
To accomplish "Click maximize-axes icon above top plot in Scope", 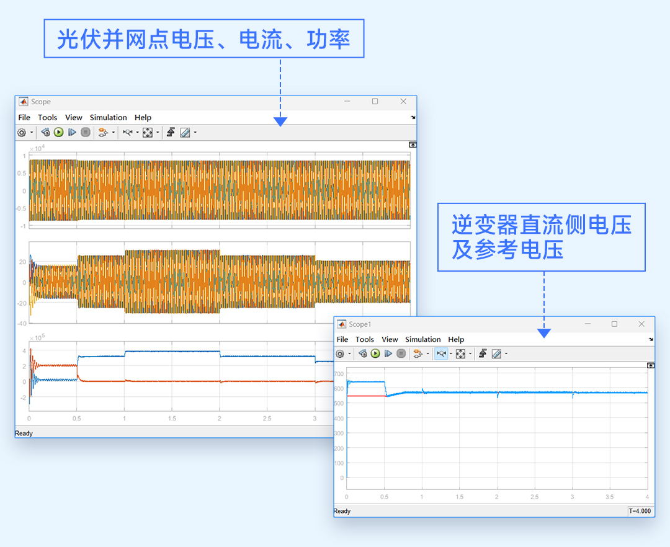I will click(413, 145).
